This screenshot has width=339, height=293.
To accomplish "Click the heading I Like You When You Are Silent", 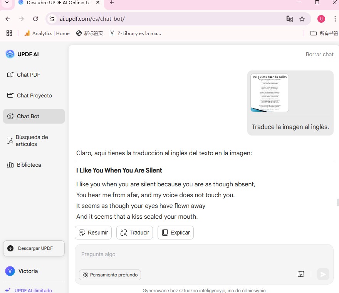I will pyautogui.click(x=119, y=170).
